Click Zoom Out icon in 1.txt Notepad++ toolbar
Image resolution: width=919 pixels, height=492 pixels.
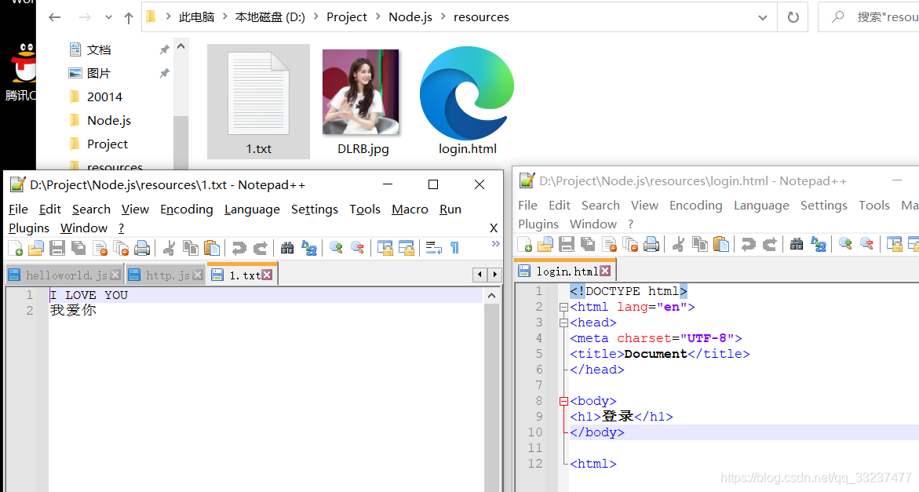coord(357,248)
